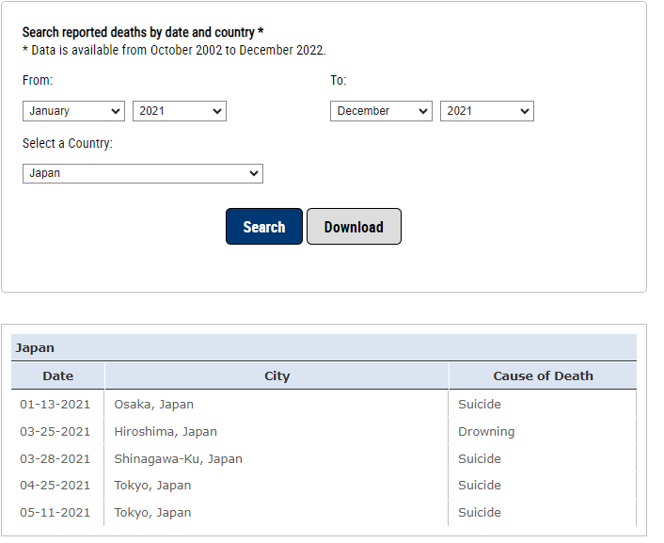Click the blue Search button
Image resolution: width=664 pixels, height=543 pixels.
264,227
